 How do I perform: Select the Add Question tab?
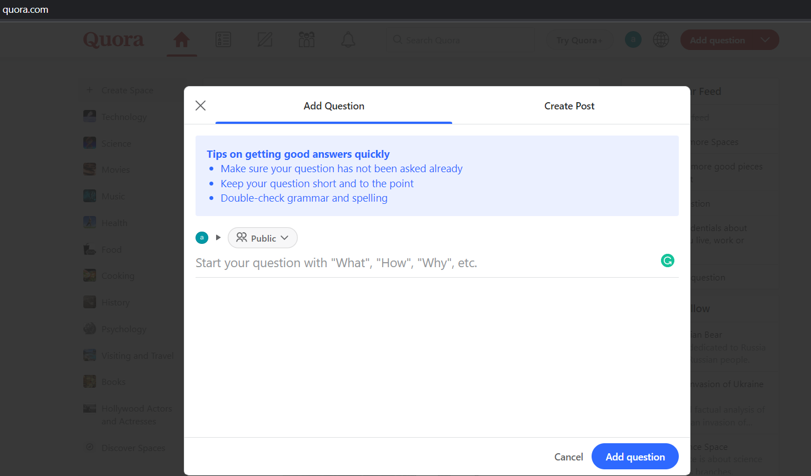point(334,106)
